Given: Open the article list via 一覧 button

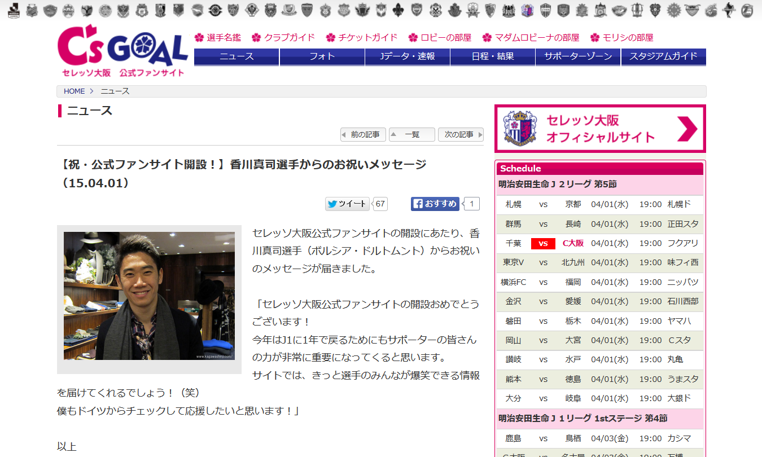Looking at the screenshot, I should coord(412,135).
